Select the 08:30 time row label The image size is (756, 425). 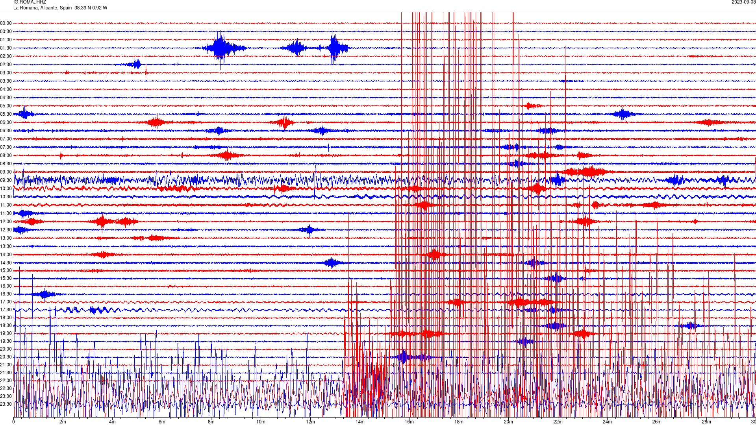(x=6, y=164)
